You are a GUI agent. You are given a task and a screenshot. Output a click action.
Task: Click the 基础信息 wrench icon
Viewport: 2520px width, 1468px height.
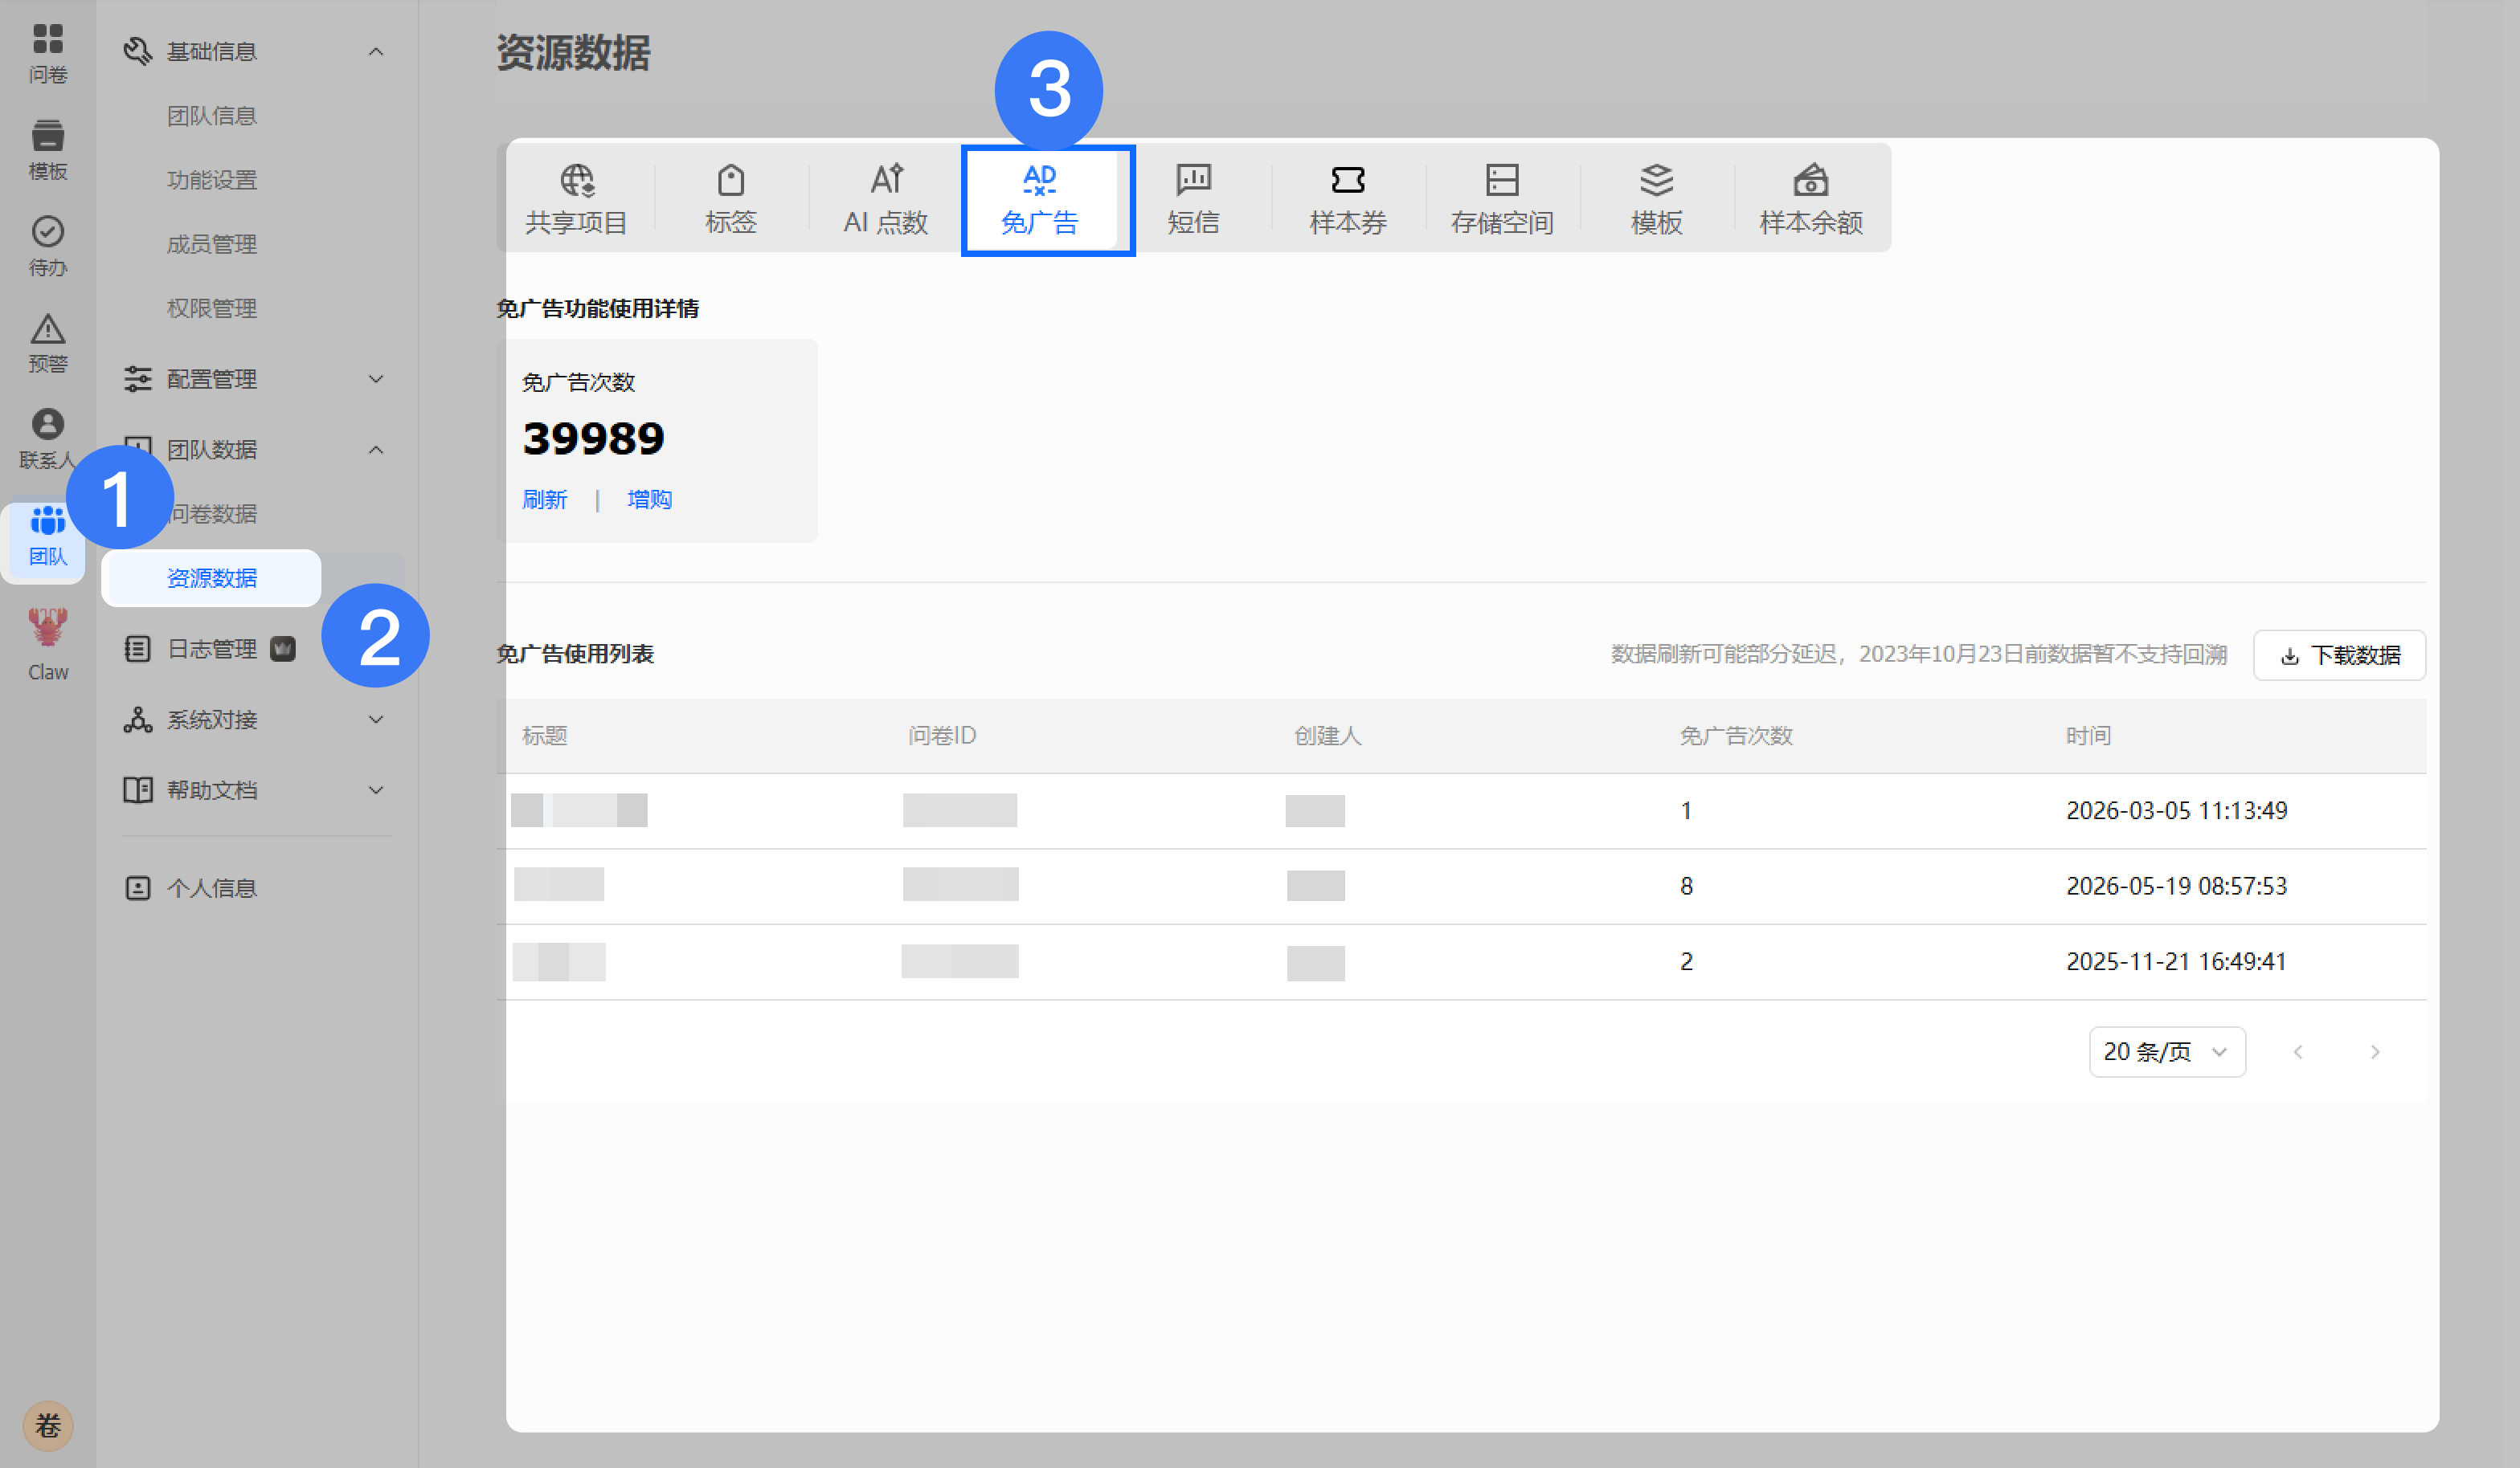pyautogui.click(x=137, y=51)
